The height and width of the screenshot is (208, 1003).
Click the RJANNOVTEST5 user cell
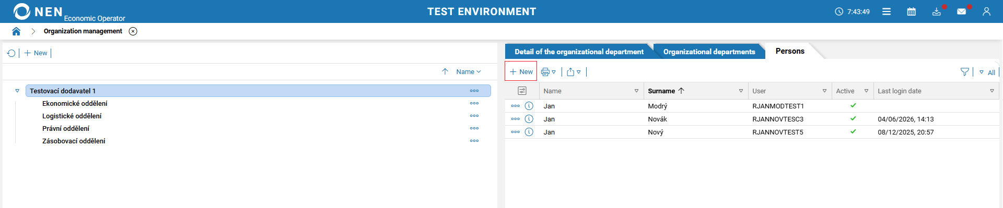(x=778, y=132)
